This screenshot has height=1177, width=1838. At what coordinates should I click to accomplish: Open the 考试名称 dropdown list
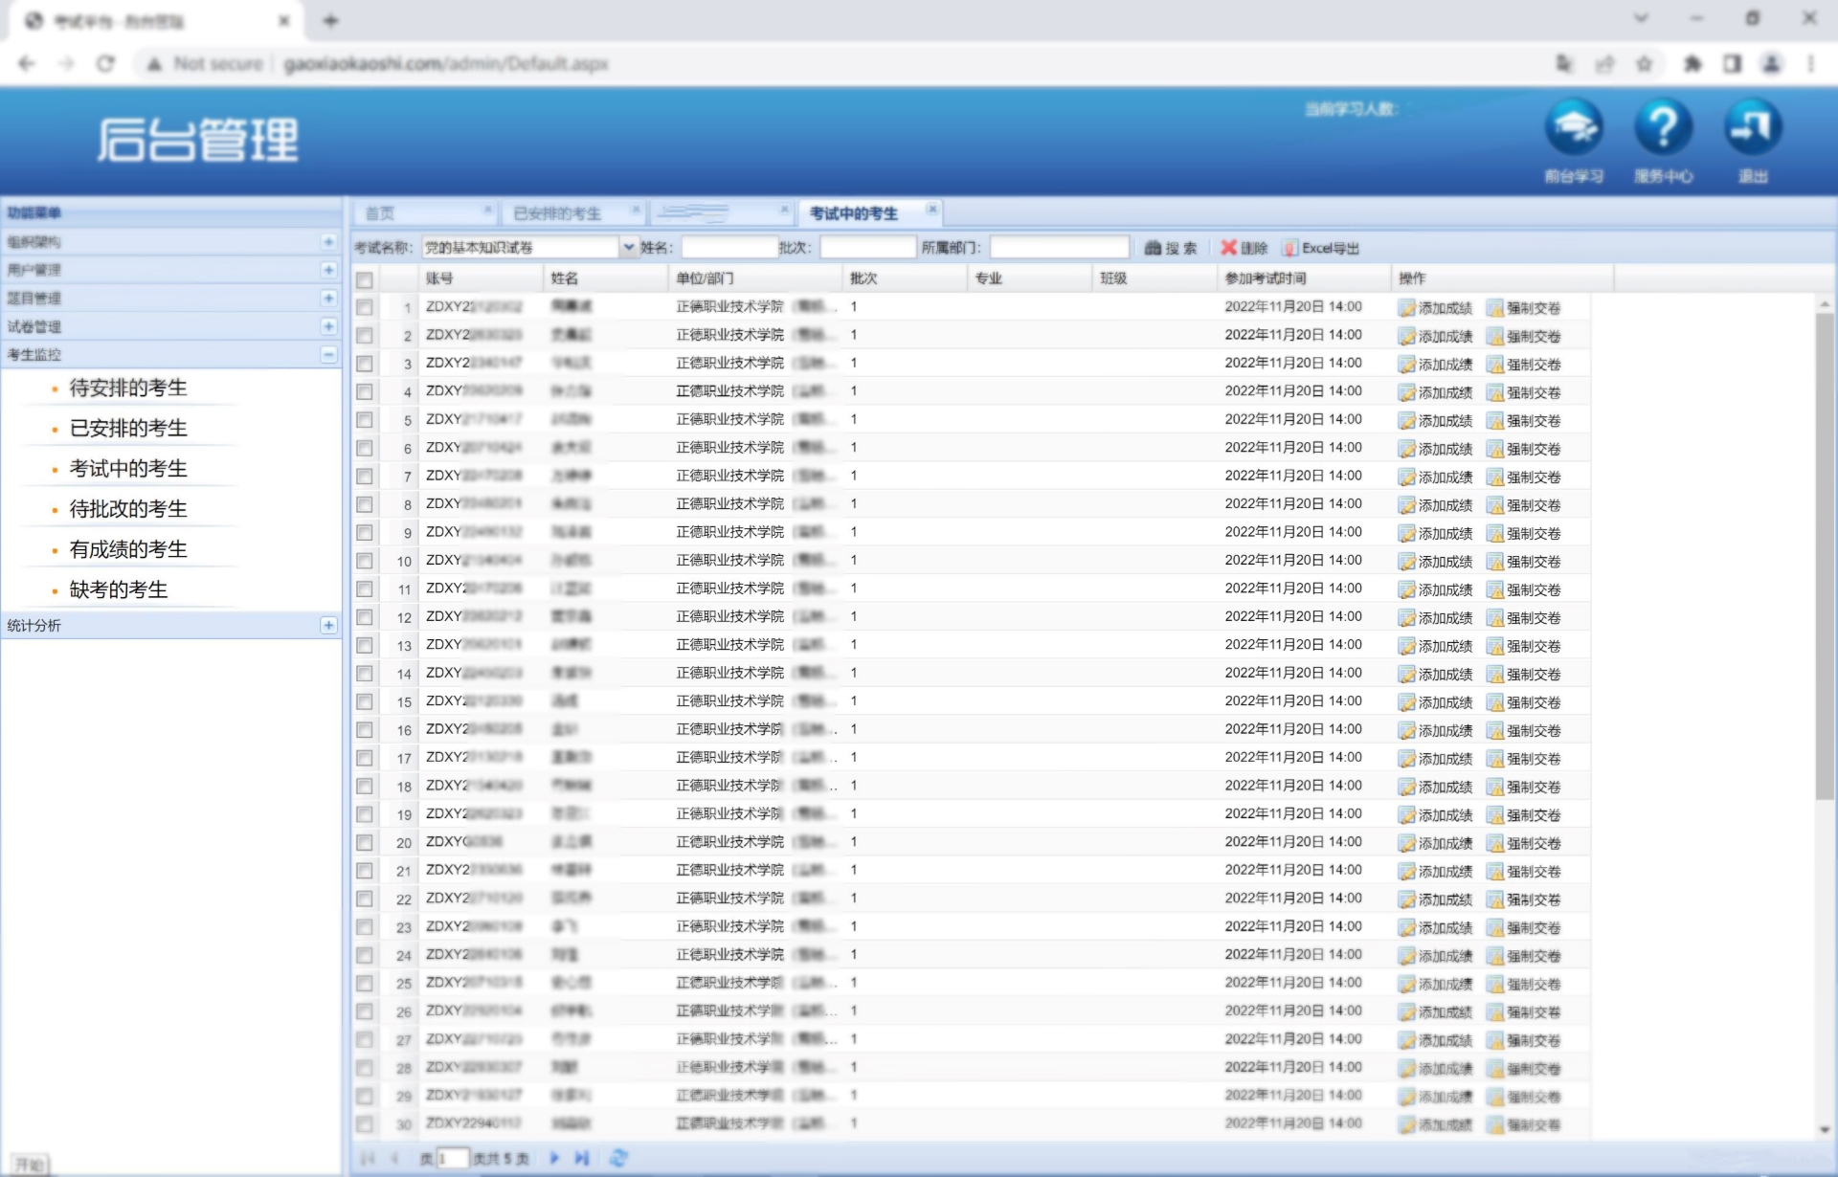629,248
